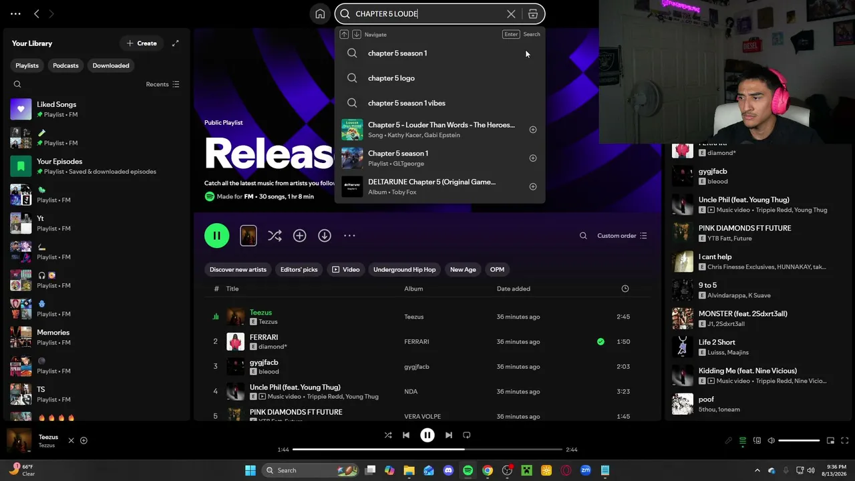Open the Liked Songs playlist
This screenshot has width=855, height=481.
pos(97,109)
